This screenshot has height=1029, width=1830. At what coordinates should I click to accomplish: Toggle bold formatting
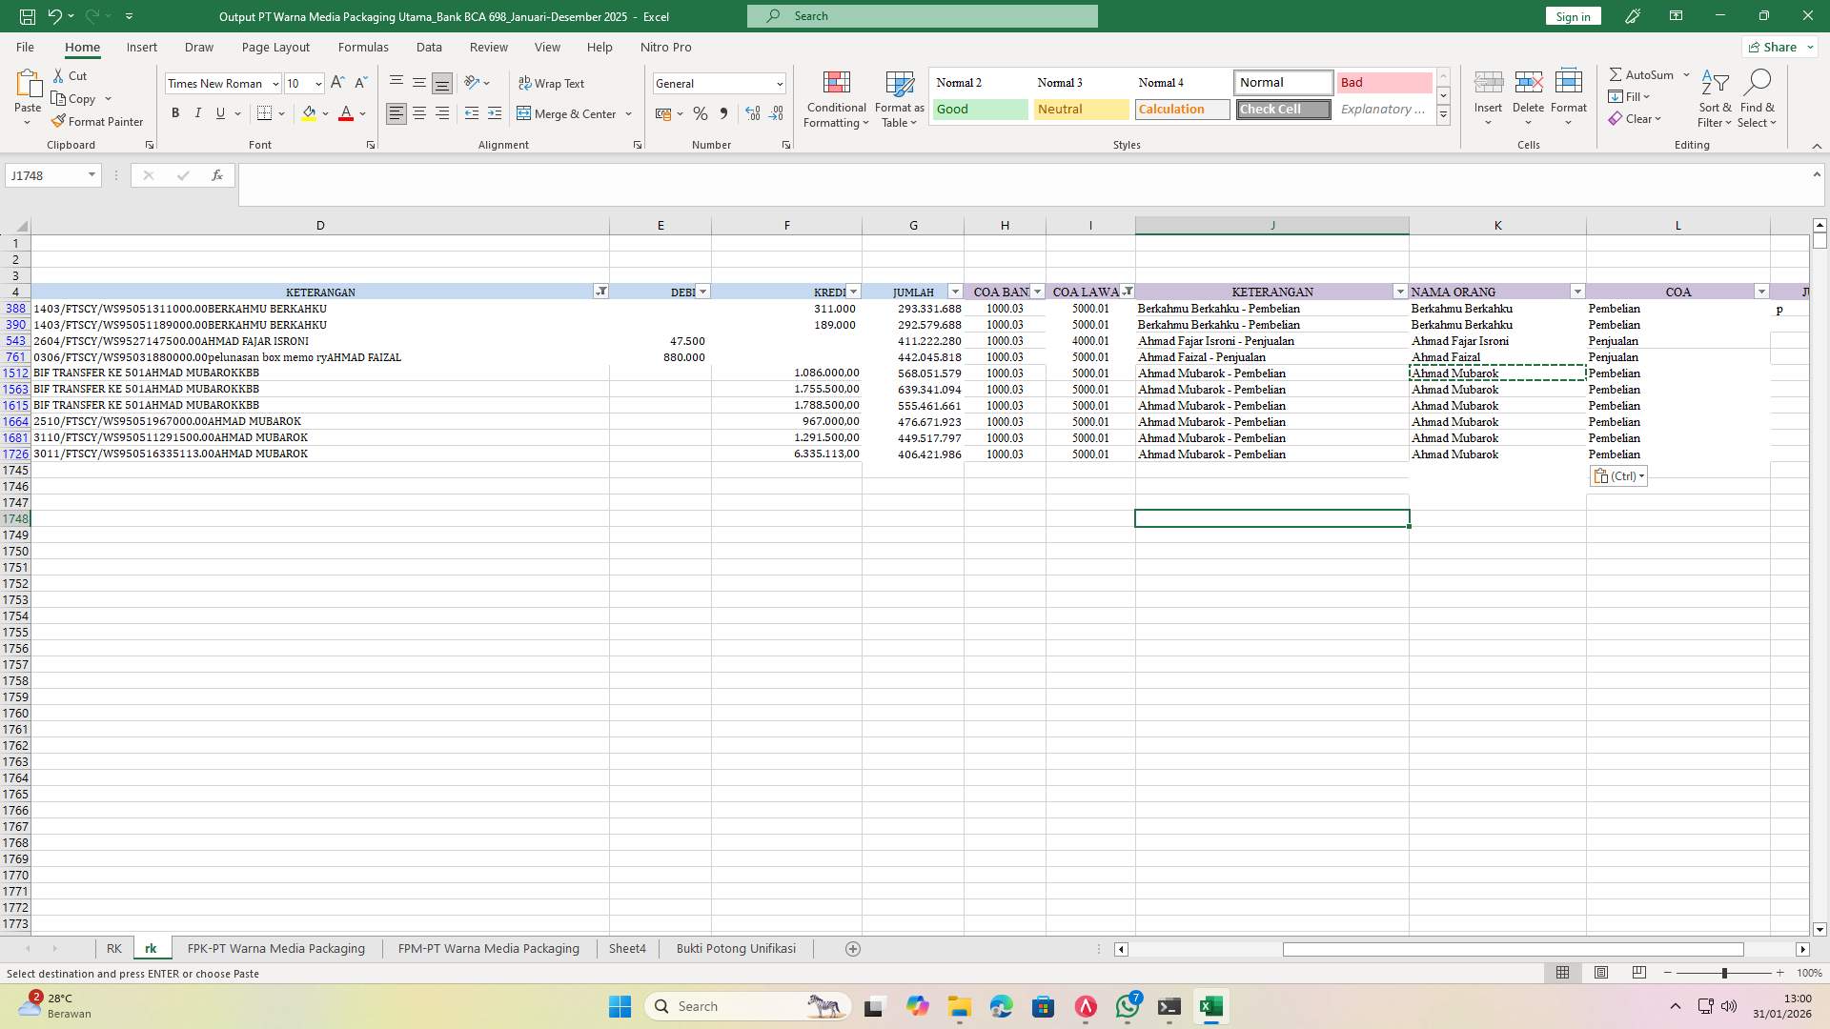pos(175,112)
